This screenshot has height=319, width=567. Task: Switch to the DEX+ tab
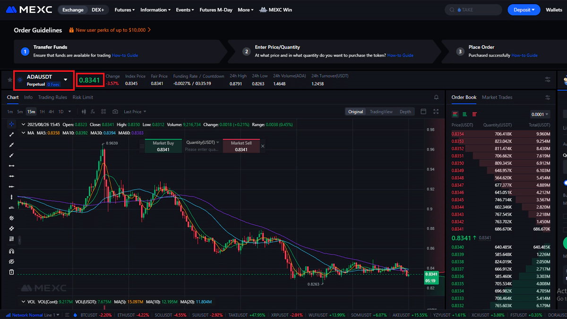[98, 9]
